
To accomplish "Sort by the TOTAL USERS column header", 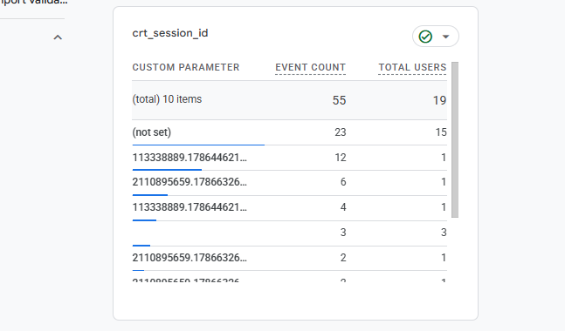I will click(x=412, y=67).
